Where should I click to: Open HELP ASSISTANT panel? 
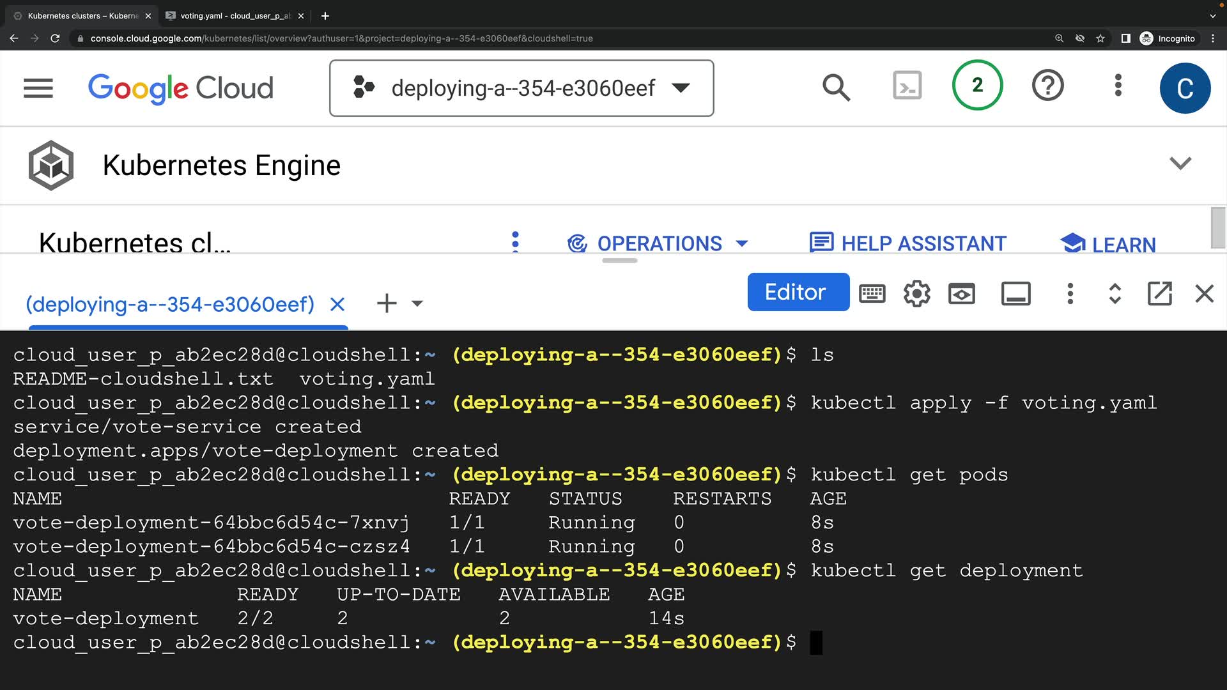[907, 243]
